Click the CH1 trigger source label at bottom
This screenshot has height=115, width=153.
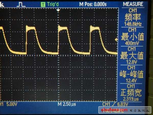coord(107,105)
